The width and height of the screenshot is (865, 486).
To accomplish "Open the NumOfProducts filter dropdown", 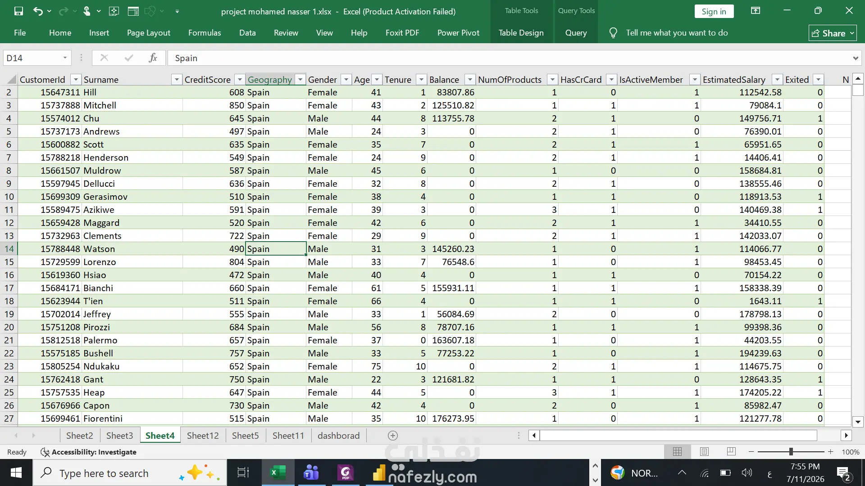I will [x=552, y=80].
